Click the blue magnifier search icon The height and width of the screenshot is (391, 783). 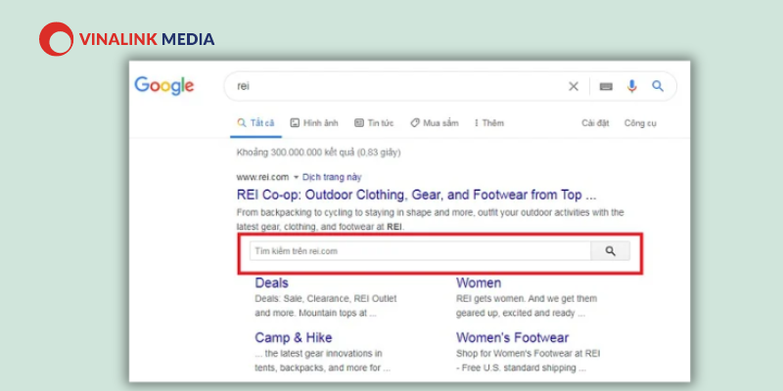[658, 86]
